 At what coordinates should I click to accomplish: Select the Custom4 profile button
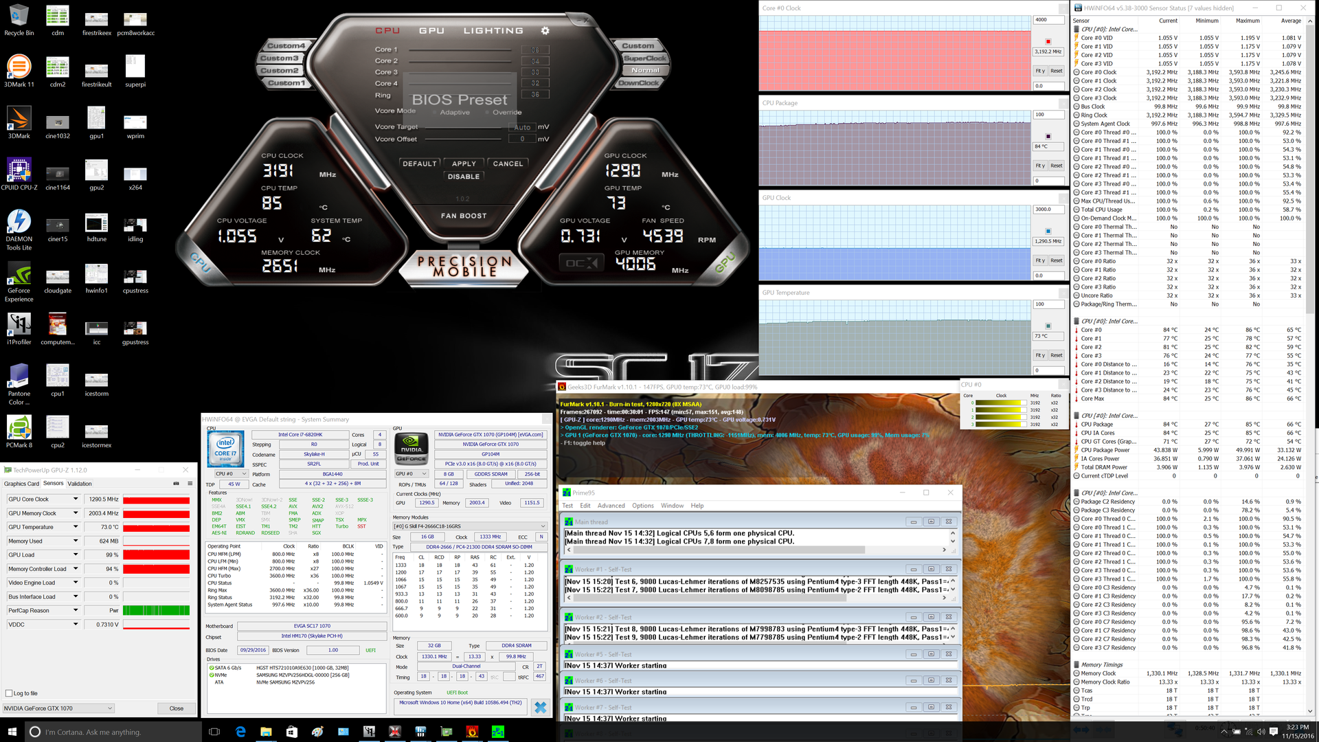click(x=286, y=46)
